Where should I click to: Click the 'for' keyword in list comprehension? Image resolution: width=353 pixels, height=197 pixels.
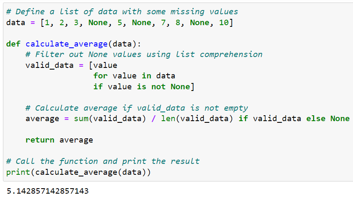[x=100, y=76]
